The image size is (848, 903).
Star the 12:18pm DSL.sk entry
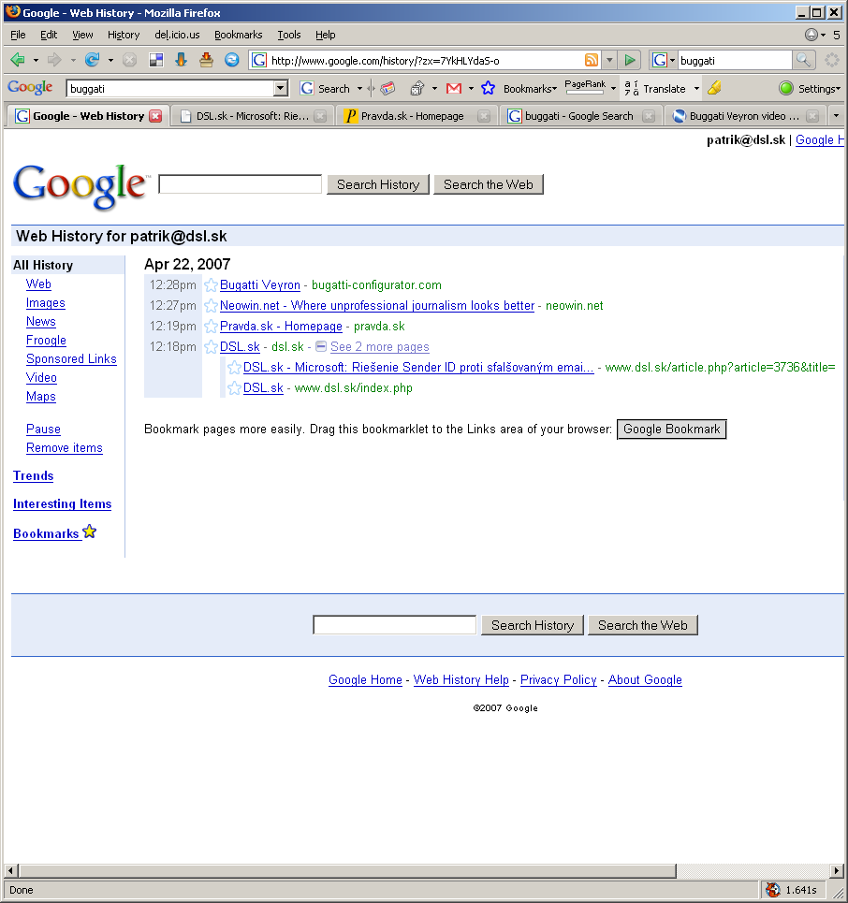[212, 347]
